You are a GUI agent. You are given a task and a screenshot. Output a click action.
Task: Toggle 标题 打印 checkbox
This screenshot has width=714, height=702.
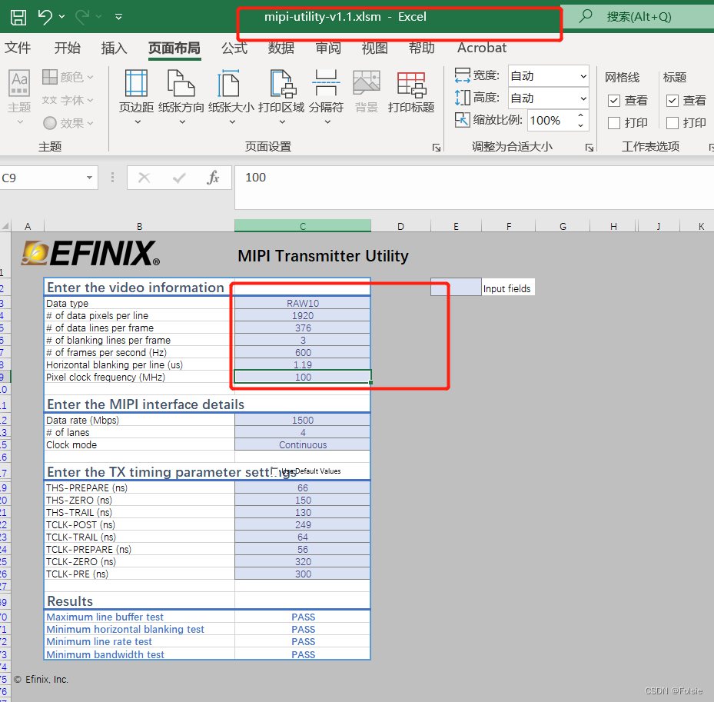(x=672, y=123)
